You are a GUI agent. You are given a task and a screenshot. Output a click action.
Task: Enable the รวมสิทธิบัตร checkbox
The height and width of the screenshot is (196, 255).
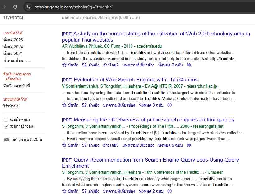pyautogui.click(x=6, y=120)
